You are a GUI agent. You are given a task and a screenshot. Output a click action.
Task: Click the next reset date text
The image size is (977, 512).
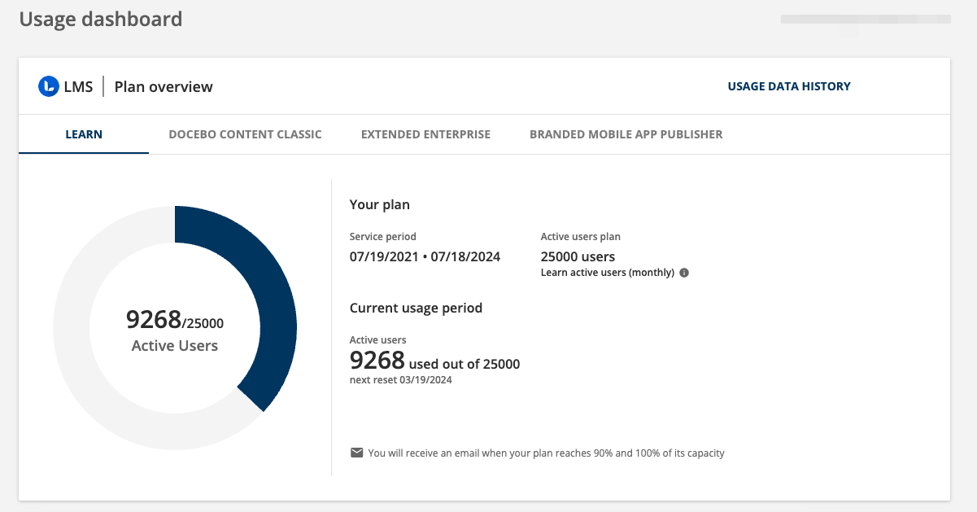pos(400,379)
